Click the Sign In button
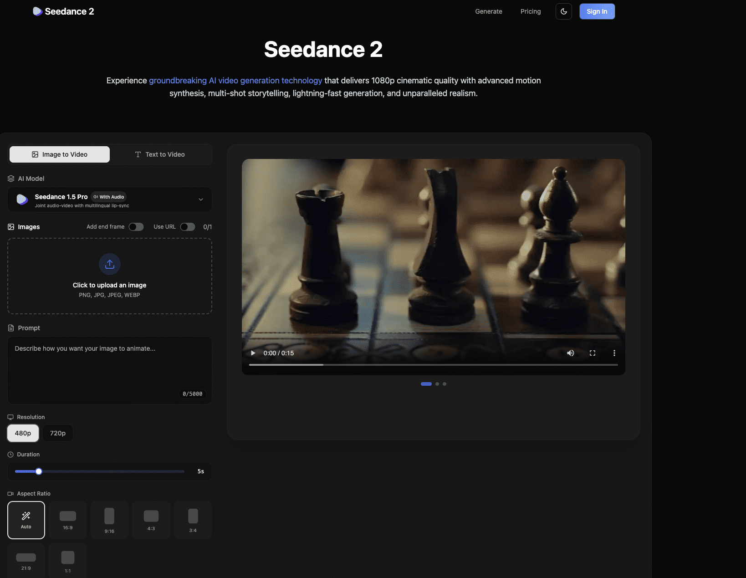This screenshot has height=578, width=746. [x=597, y=11]
